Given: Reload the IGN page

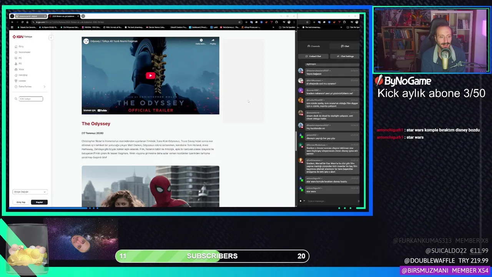Looking at the screenshot, I should [22, 22].
